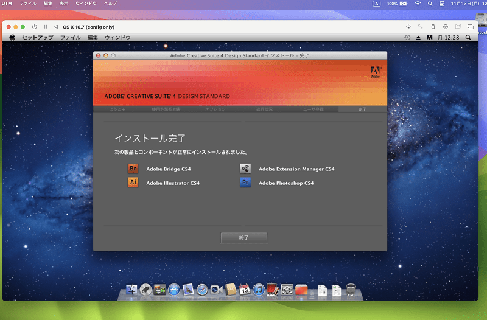Open Mail stamp icon in the Dock

(x=188, y=290)
